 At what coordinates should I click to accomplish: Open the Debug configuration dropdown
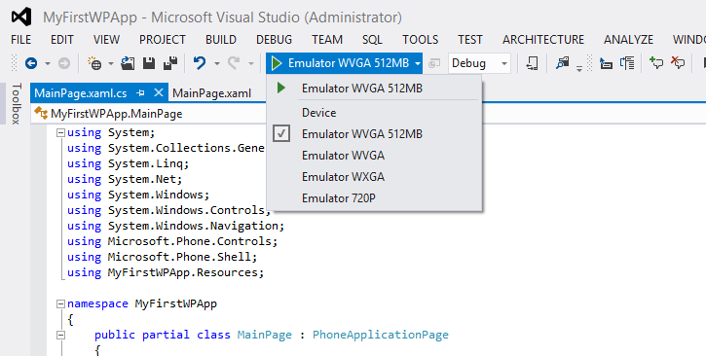pyautogui.click(x=479, y=63)
